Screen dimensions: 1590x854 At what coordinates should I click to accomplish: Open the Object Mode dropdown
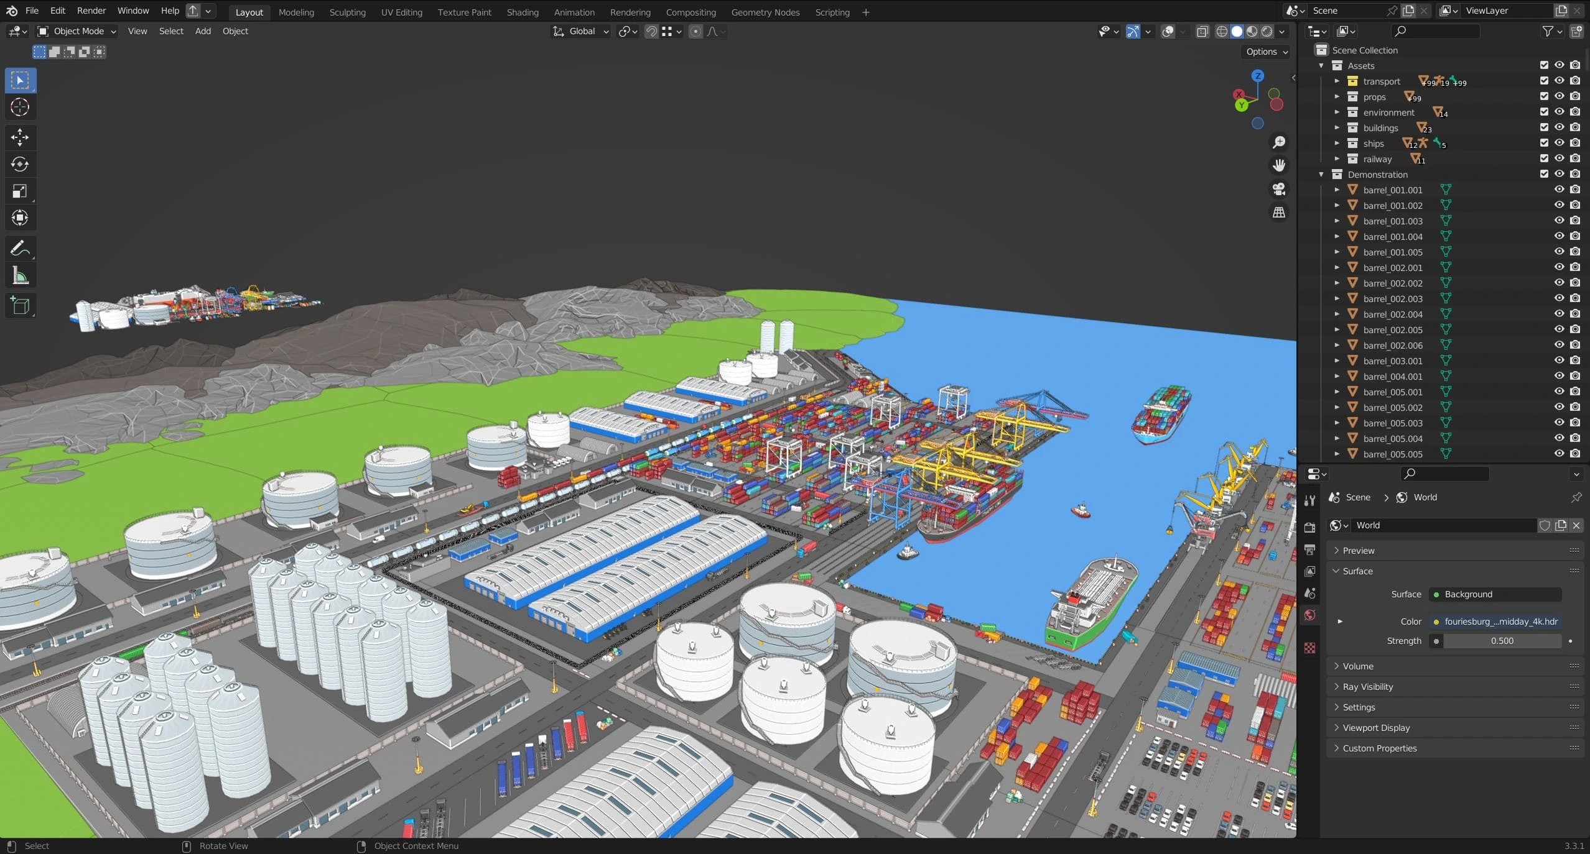click(x=77, y=31)
